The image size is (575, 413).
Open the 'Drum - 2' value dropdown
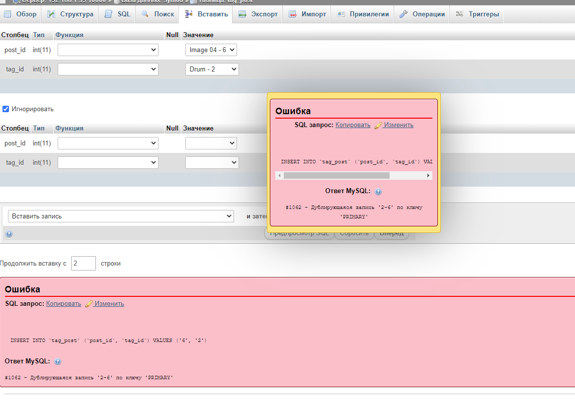point(212,69)
